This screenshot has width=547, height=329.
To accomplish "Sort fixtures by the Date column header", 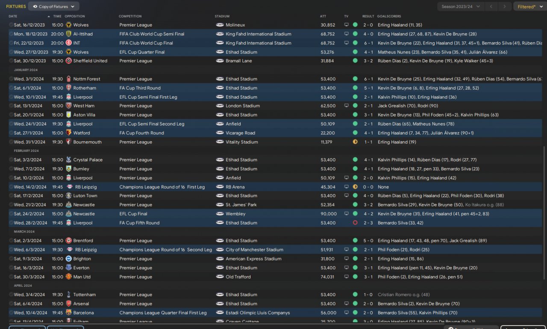I will click(x=13, y=16).
